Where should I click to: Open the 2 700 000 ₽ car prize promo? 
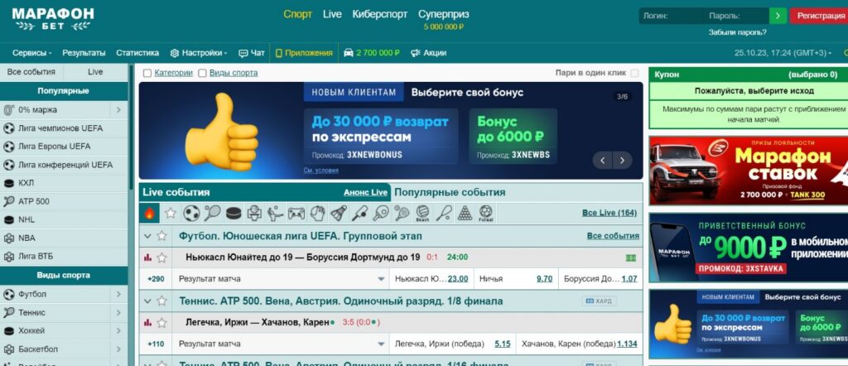tap(372, 53)
